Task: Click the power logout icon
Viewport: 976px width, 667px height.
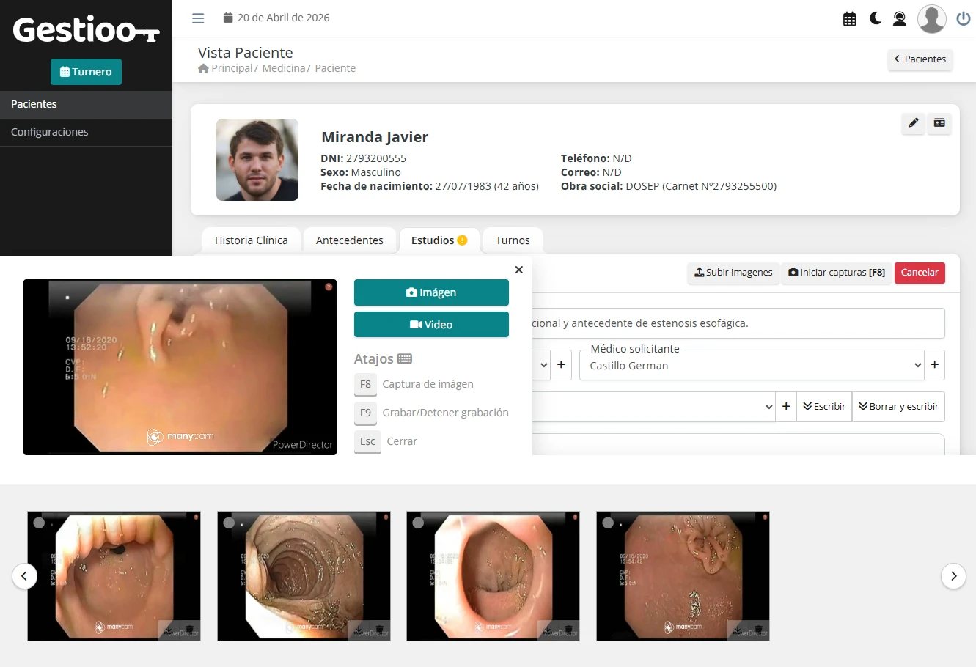Action: click(964, 19)
